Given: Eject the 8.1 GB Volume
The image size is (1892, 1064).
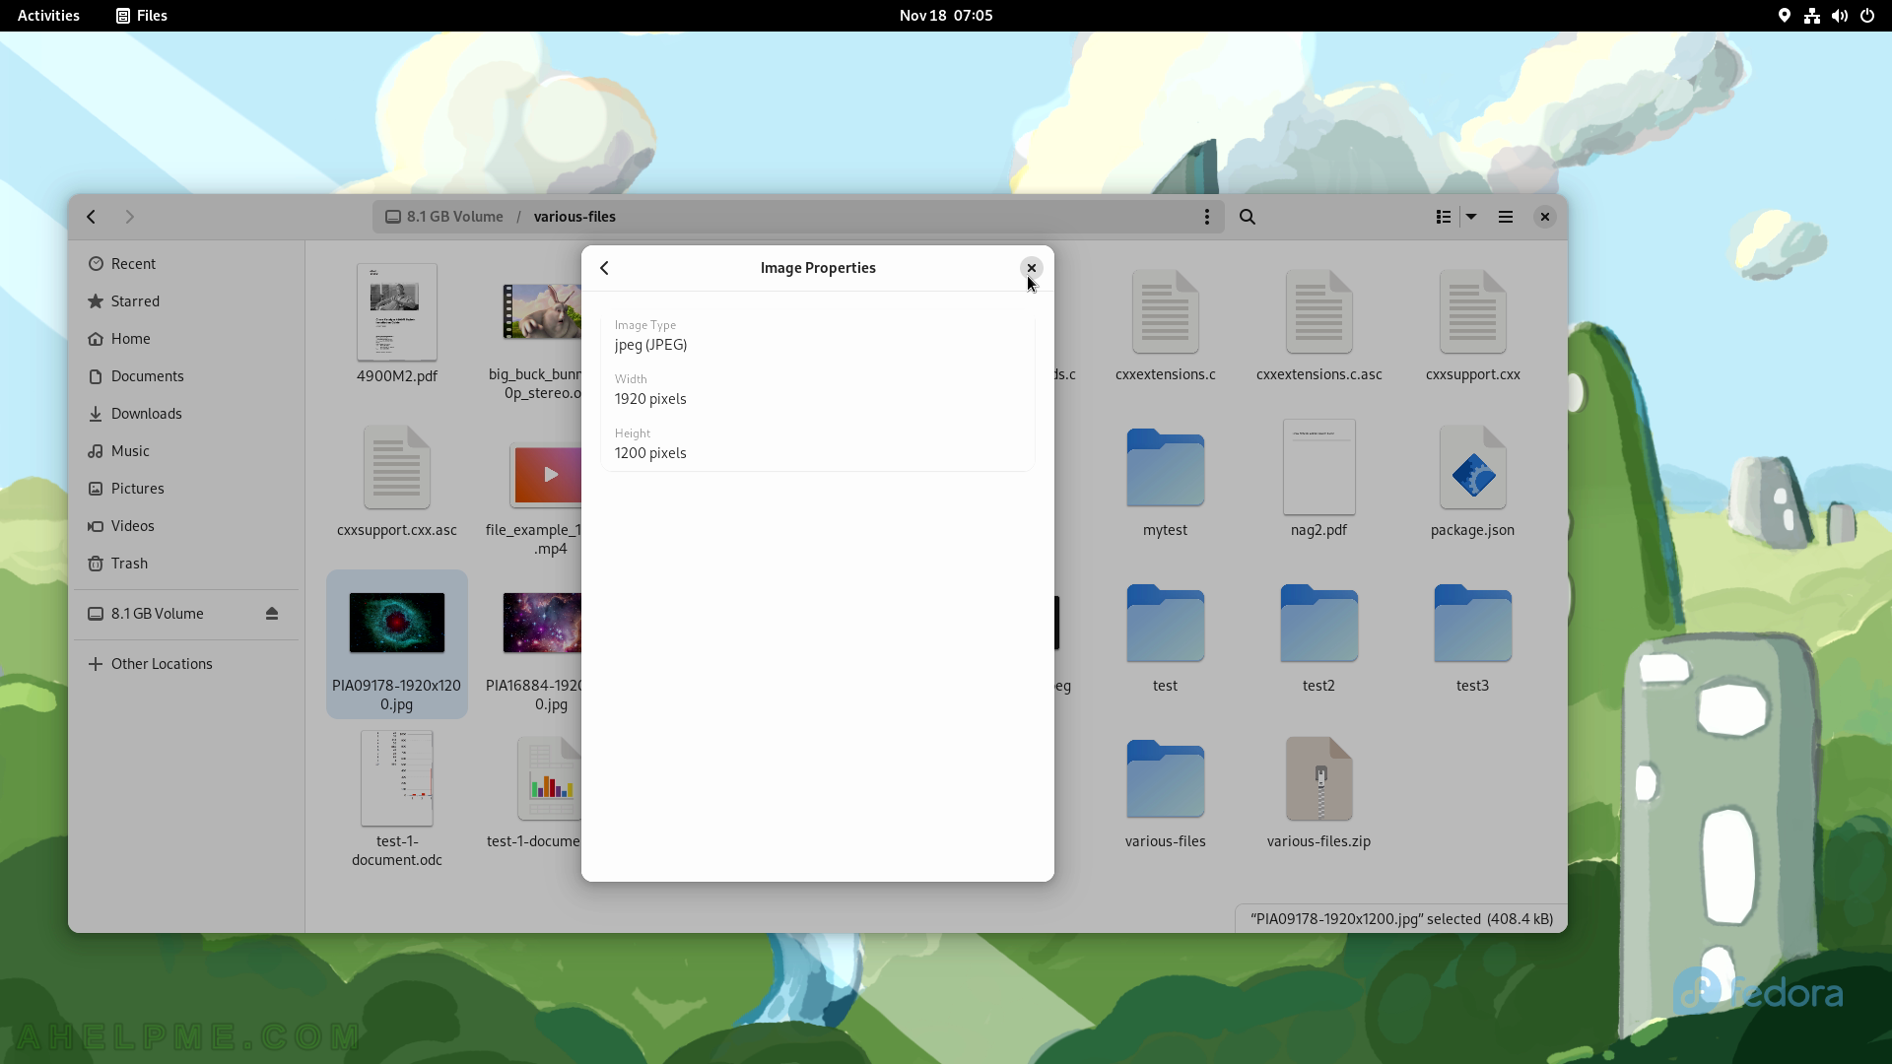Looking at the screenshot, I should pos(272,614).
